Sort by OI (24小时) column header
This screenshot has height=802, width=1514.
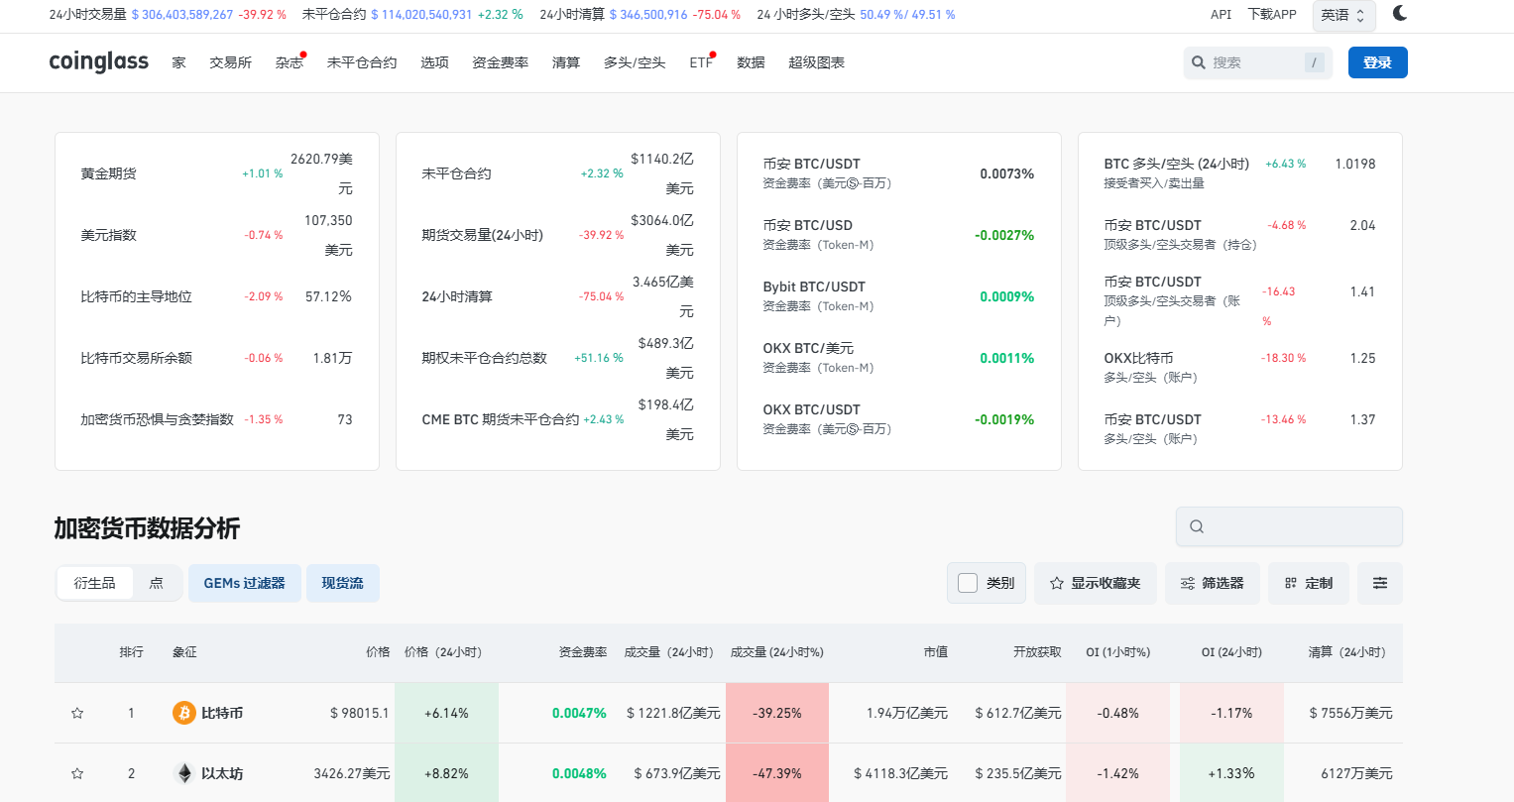[x=1231, y=652]
